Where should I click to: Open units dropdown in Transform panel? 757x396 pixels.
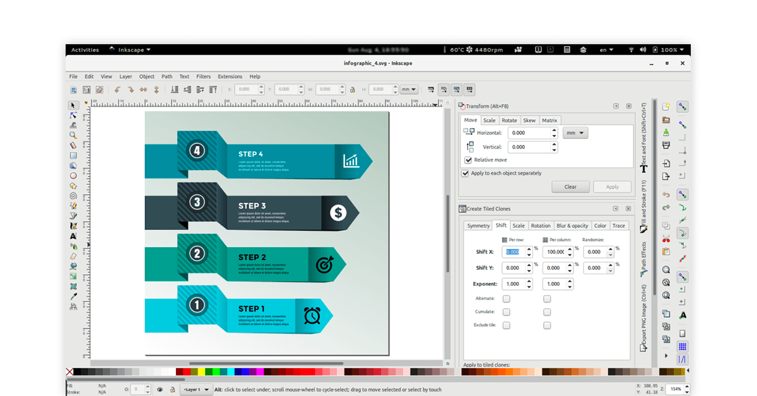click(575, 133)
